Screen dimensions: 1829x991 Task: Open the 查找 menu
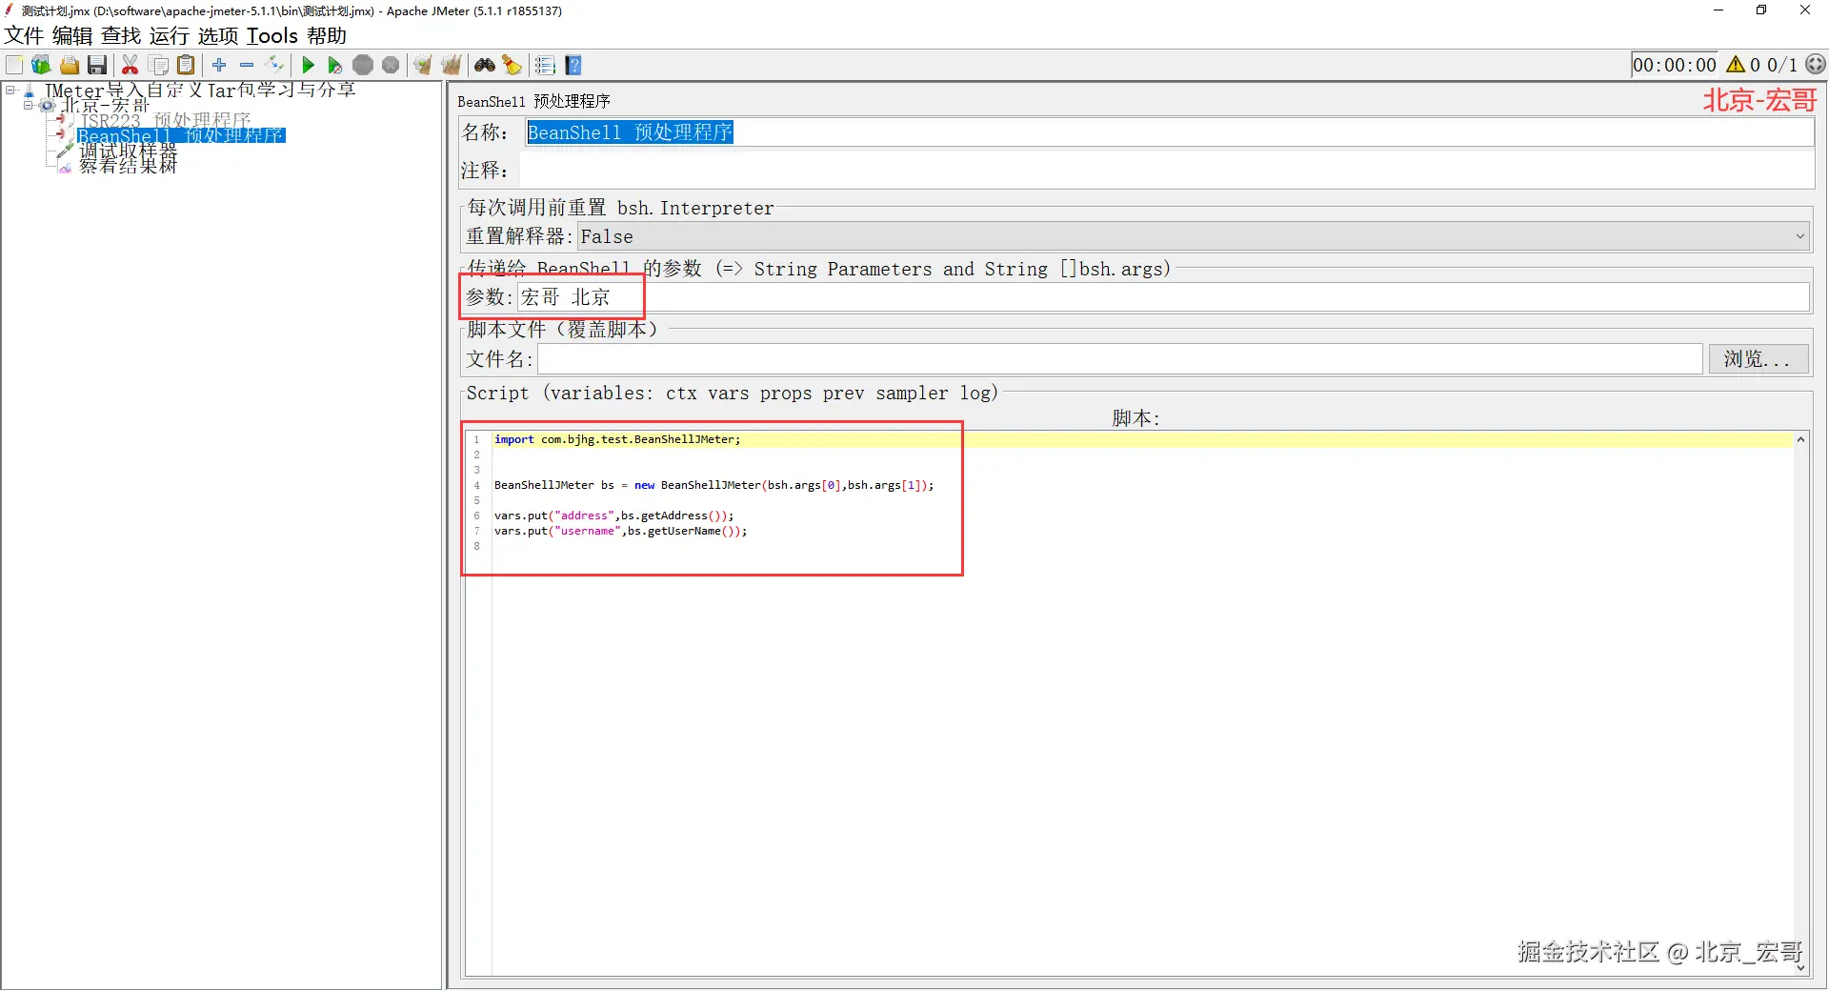[x=121, y=36]
